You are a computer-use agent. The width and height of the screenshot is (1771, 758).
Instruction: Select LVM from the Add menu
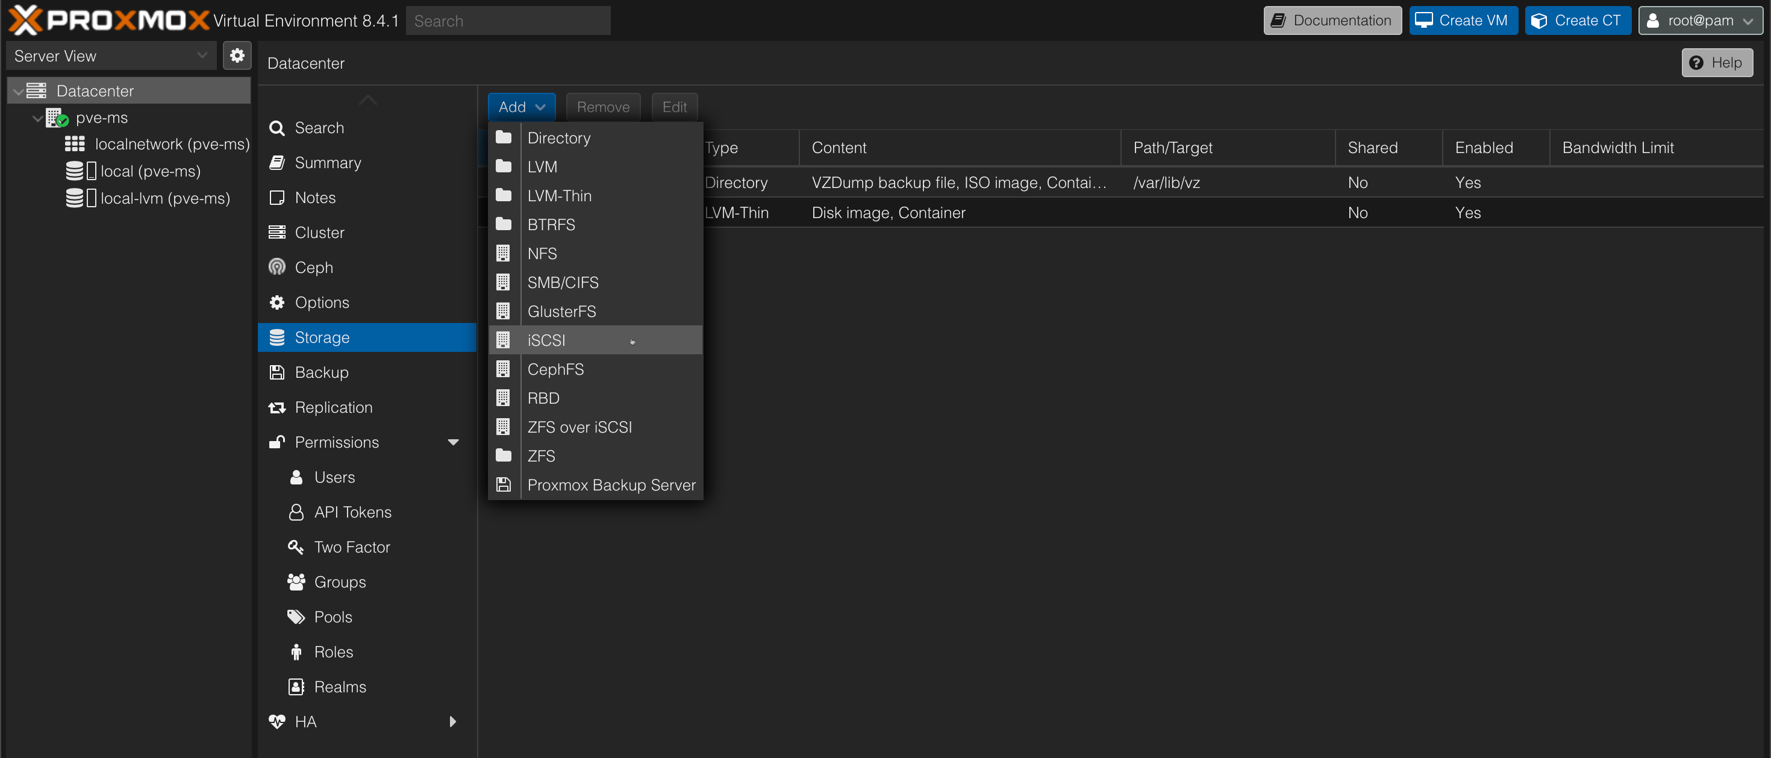coord(595,166)
